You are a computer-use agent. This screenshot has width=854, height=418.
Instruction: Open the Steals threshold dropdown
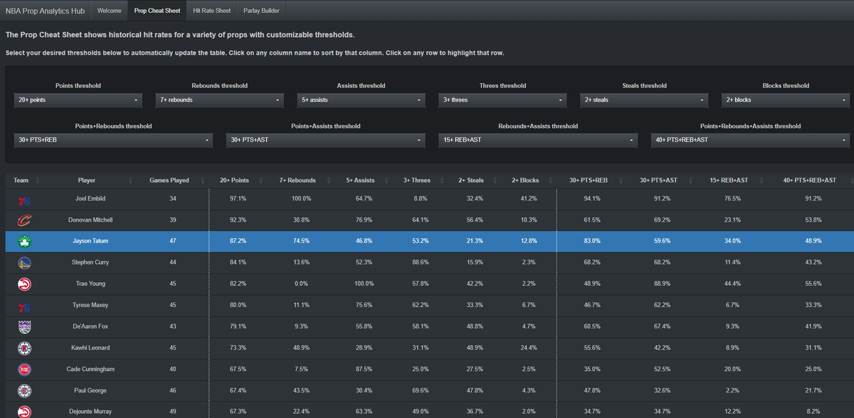644,100
